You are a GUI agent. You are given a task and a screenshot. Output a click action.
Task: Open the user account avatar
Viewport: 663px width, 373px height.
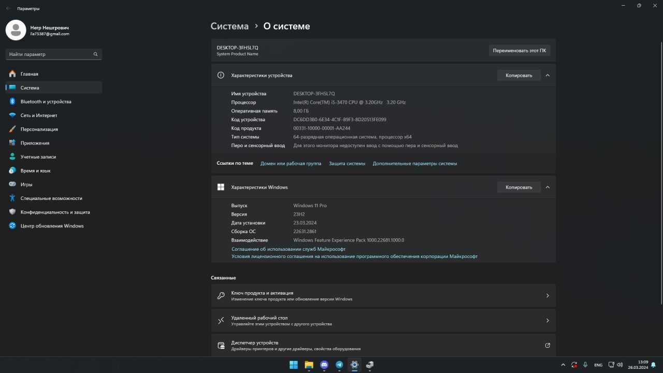click(16, 30)
